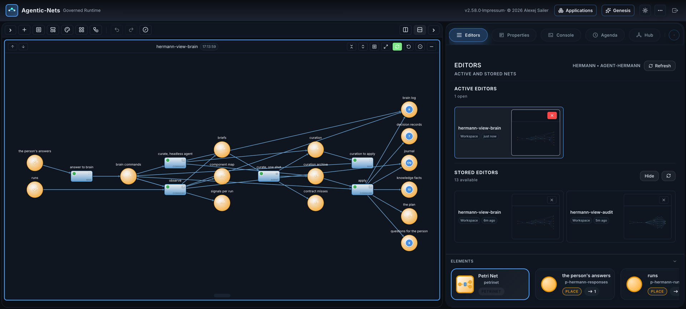Undo the last canvas action
686x309 pixels.
click(x=117, y=30)
